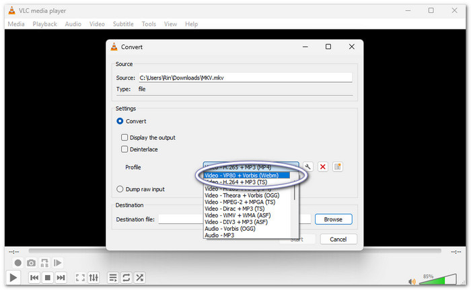The image size is (471, 290).
Task: Select Video - Dirac + MP3 (TS) profile
Action: pyautogui.click(x=247, y=209)
